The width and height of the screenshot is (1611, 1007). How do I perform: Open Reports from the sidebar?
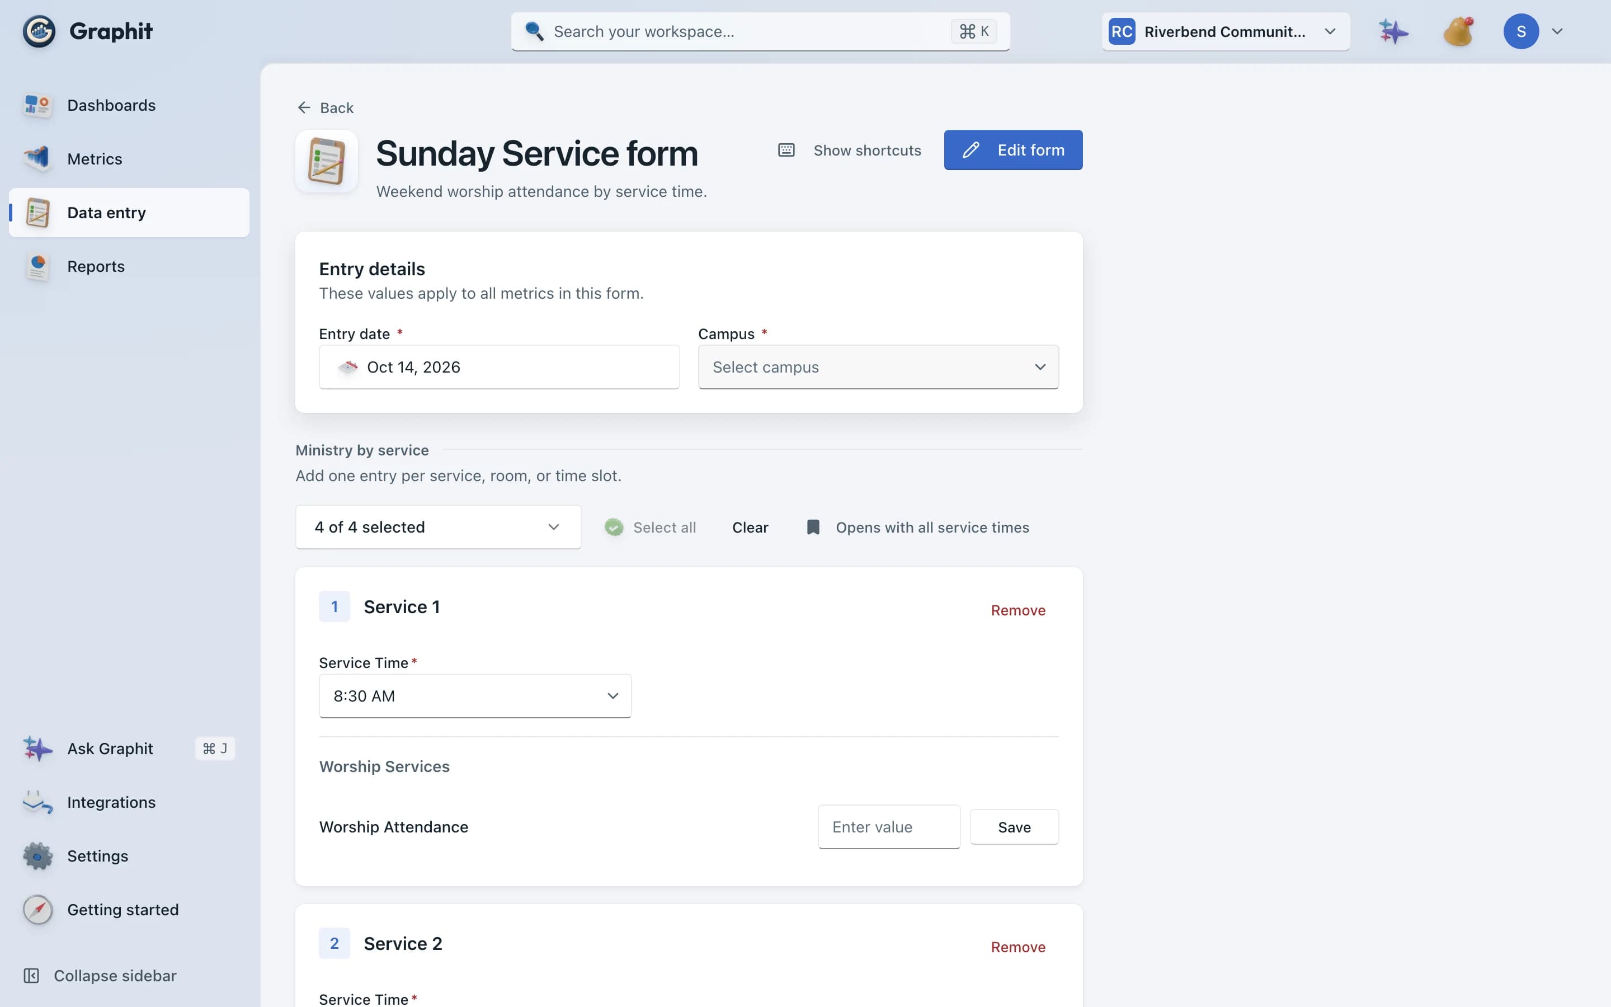point(129,266)
